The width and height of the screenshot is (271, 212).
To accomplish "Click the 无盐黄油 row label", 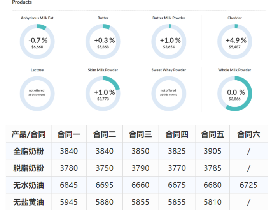I will pos(29,202).
